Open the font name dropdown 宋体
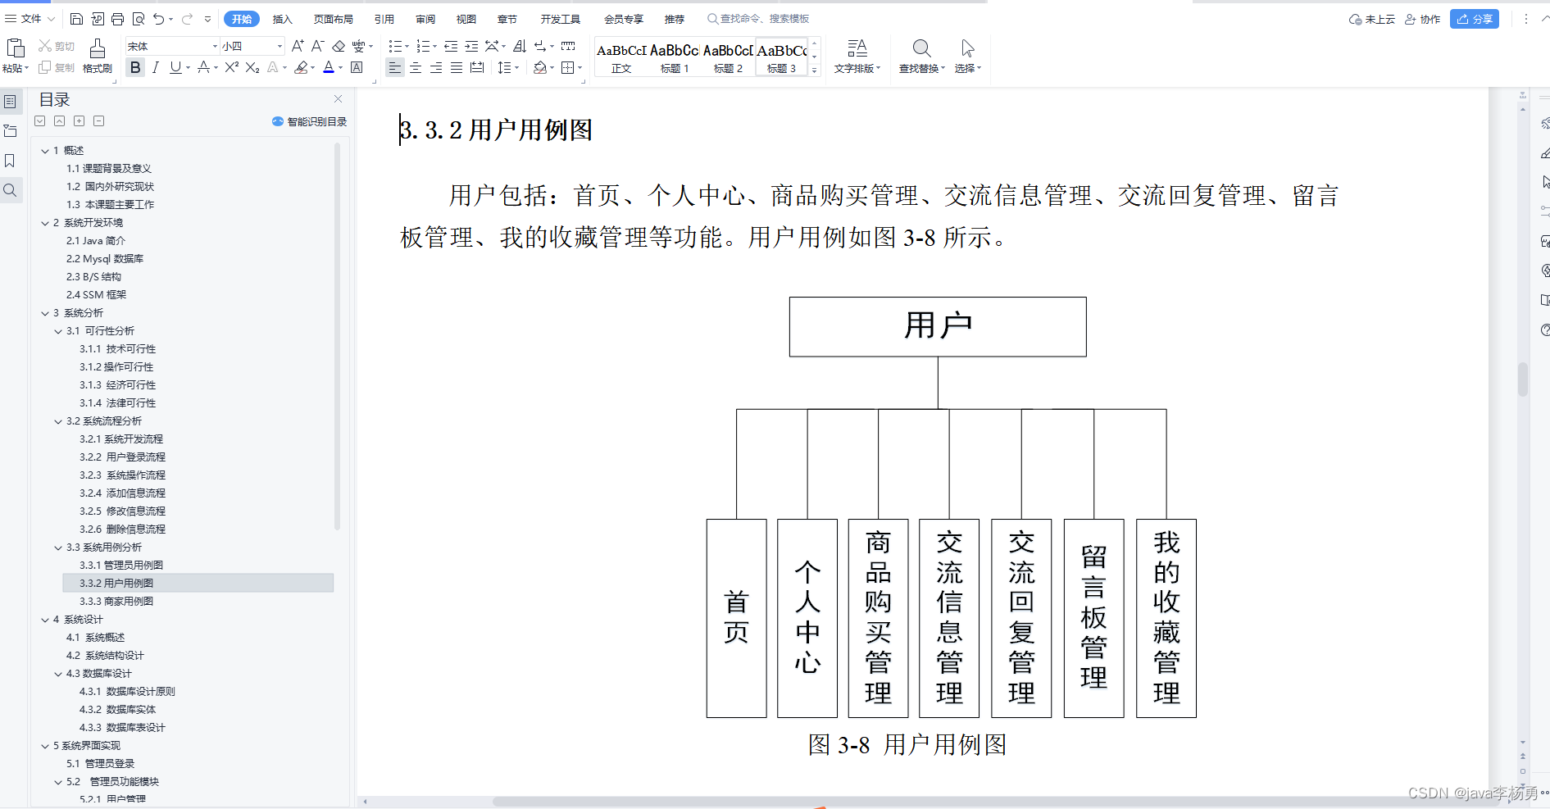 [x=215, y=47]
